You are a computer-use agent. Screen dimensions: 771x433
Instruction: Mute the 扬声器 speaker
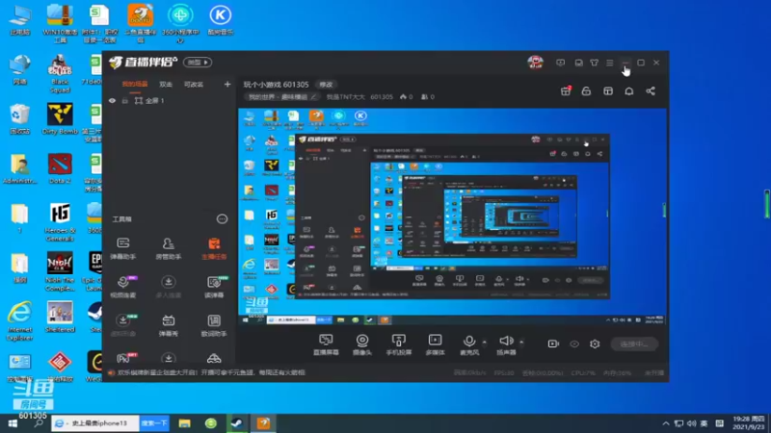click(506, 344)
